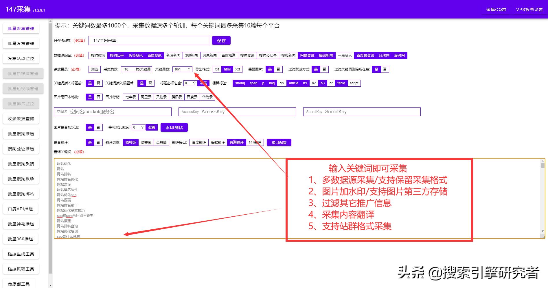The width and height of the screenshot is (548, 288).
Task: Set 是否翻译 to 否
Action: [x=98, y=142]
